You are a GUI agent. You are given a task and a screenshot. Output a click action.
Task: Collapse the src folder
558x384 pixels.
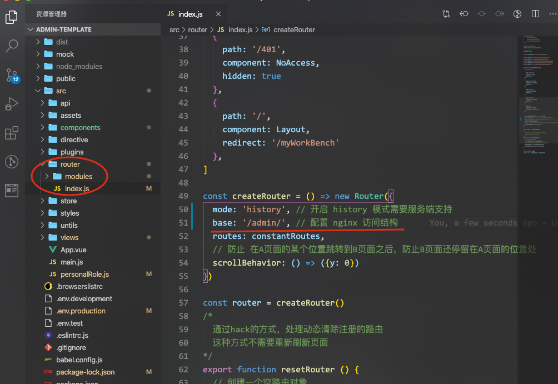tap(93, 91)
